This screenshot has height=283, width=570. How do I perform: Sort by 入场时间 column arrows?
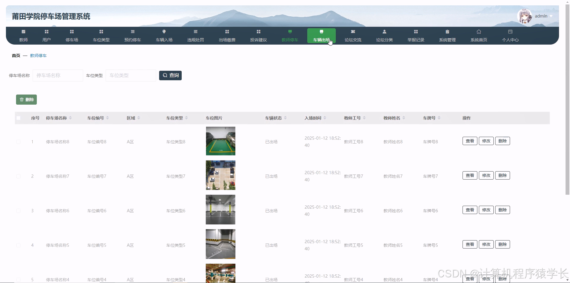pos(325,118)
